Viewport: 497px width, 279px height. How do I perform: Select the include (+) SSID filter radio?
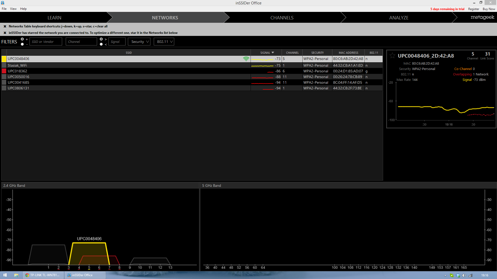(x=22, y=39)
